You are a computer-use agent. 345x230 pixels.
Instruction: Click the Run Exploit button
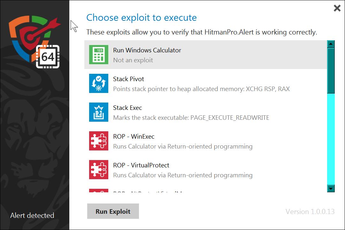click(113, 211)
